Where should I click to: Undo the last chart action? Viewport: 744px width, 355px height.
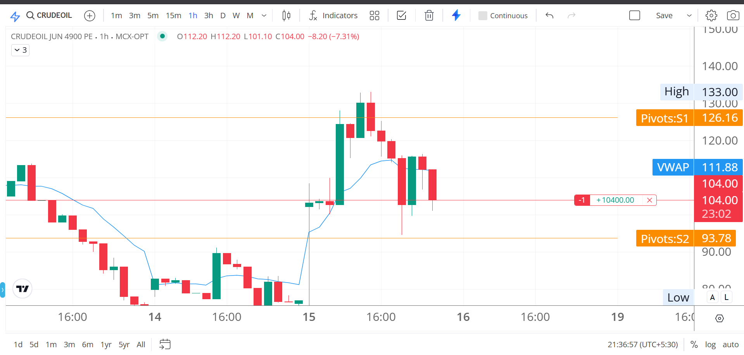[549, 16]
